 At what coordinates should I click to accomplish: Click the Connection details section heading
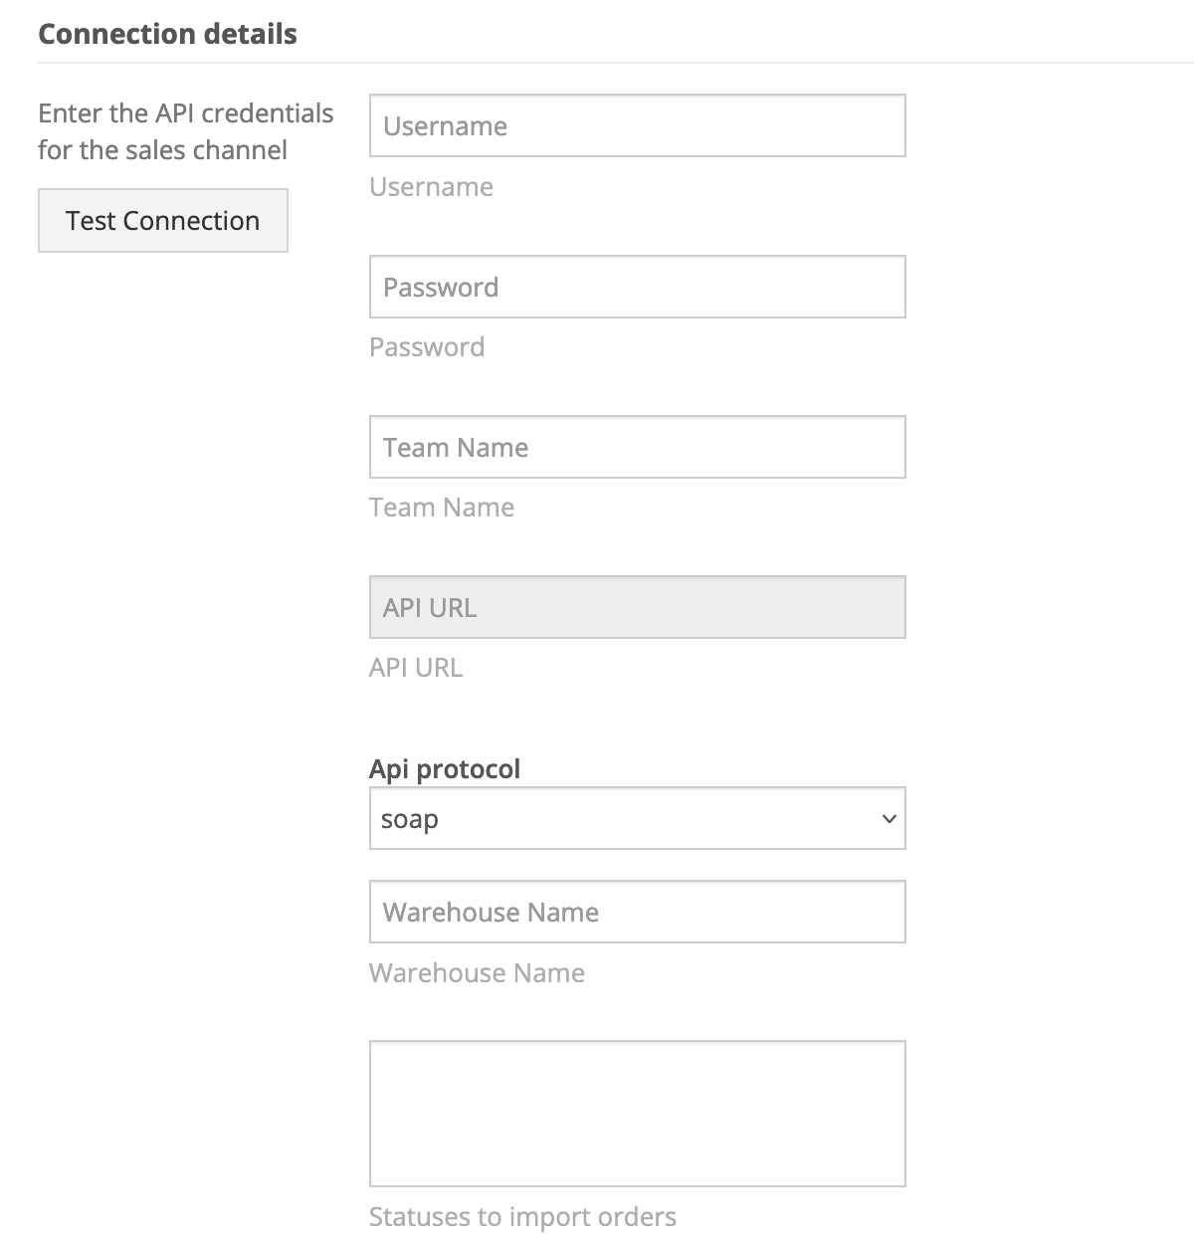click(167, 34)
